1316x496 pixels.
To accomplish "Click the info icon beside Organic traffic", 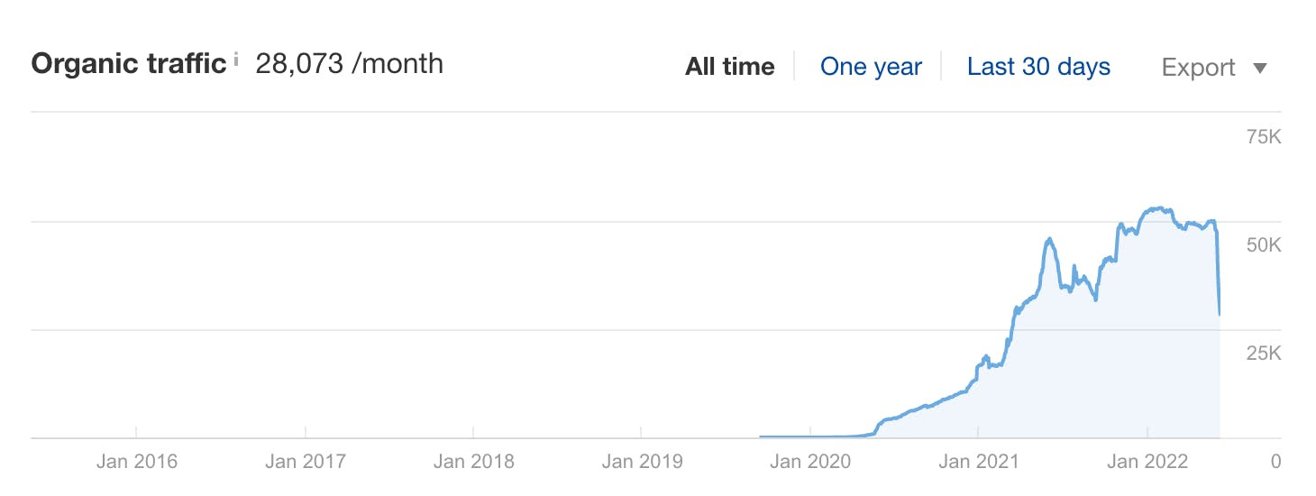I will (x=236, y=60).
